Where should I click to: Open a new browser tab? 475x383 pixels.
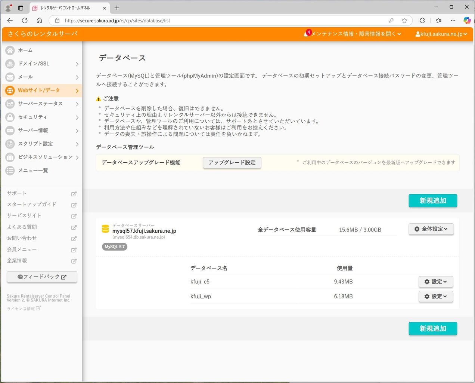point(117,8)
